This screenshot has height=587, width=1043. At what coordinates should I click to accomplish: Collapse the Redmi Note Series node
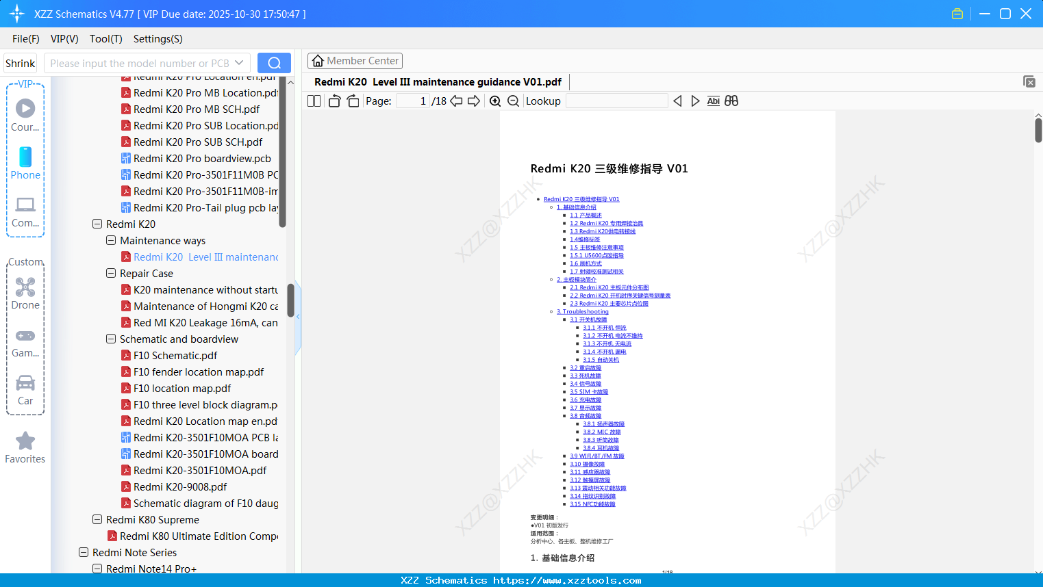(x=84, y=552)
